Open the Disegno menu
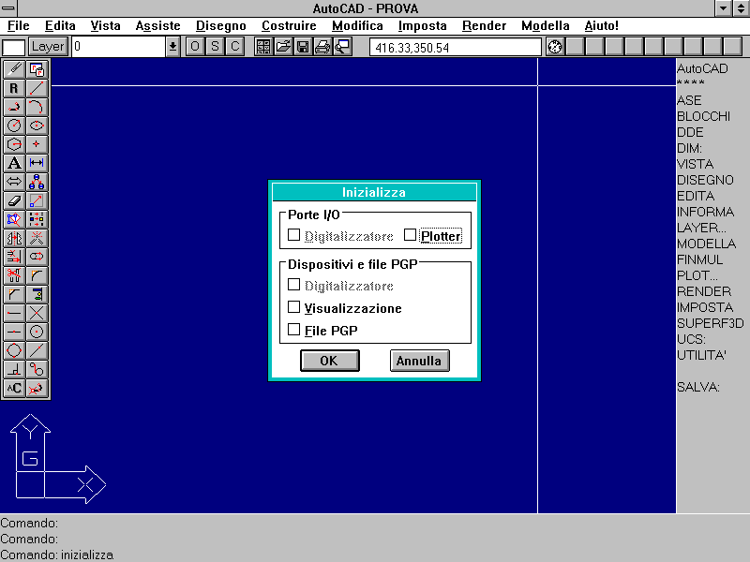750x562 pixels. pos(221,26)
